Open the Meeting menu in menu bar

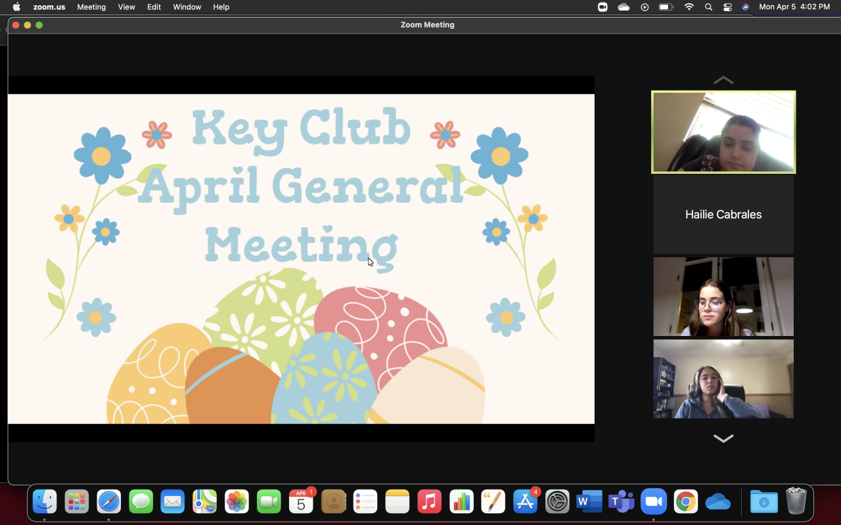(91, 7)
